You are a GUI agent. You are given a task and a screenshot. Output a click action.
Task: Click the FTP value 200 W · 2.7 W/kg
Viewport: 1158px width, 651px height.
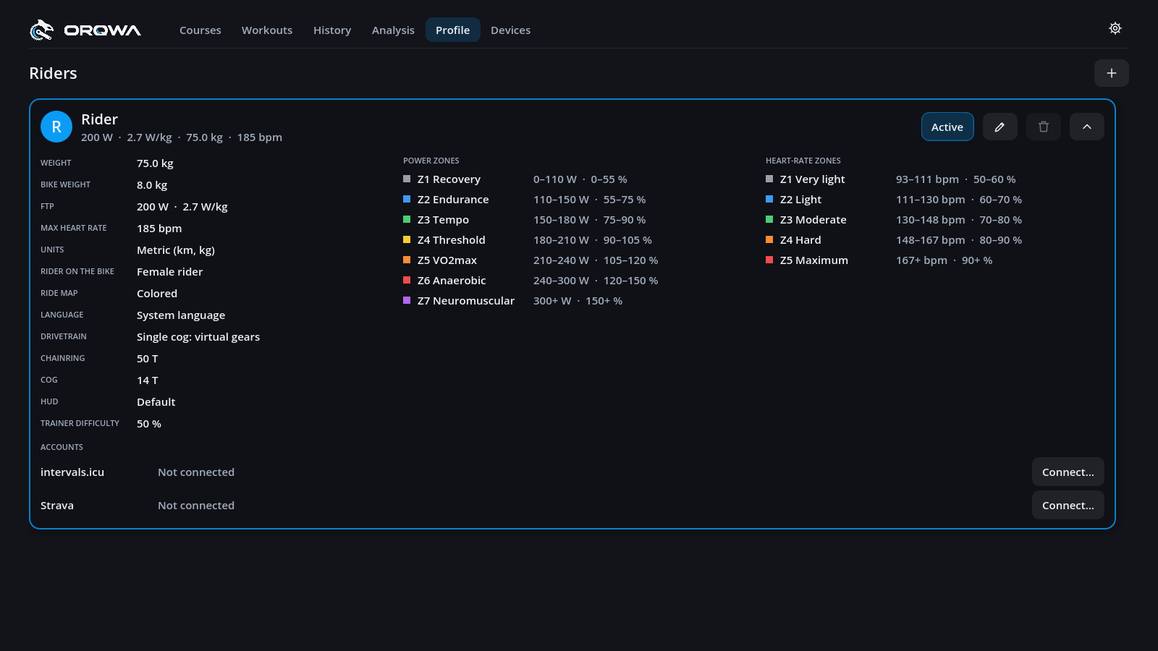point(182,207)
